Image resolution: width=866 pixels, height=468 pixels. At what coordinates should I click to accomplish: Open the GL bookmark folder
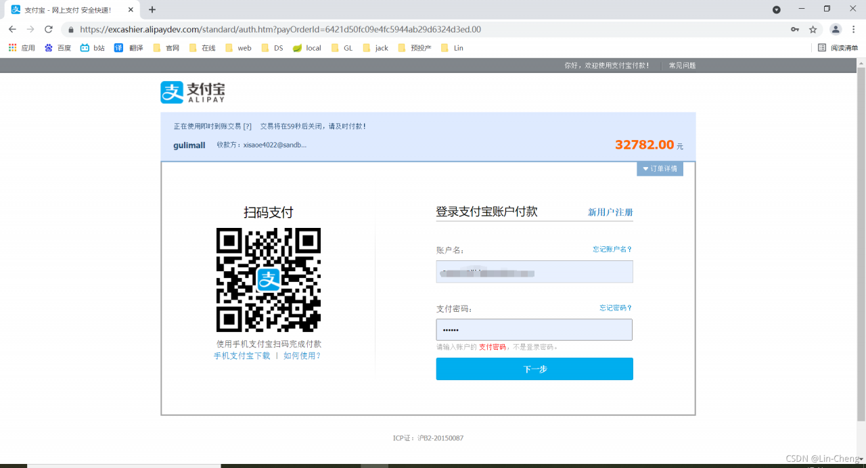coord(342,48)
